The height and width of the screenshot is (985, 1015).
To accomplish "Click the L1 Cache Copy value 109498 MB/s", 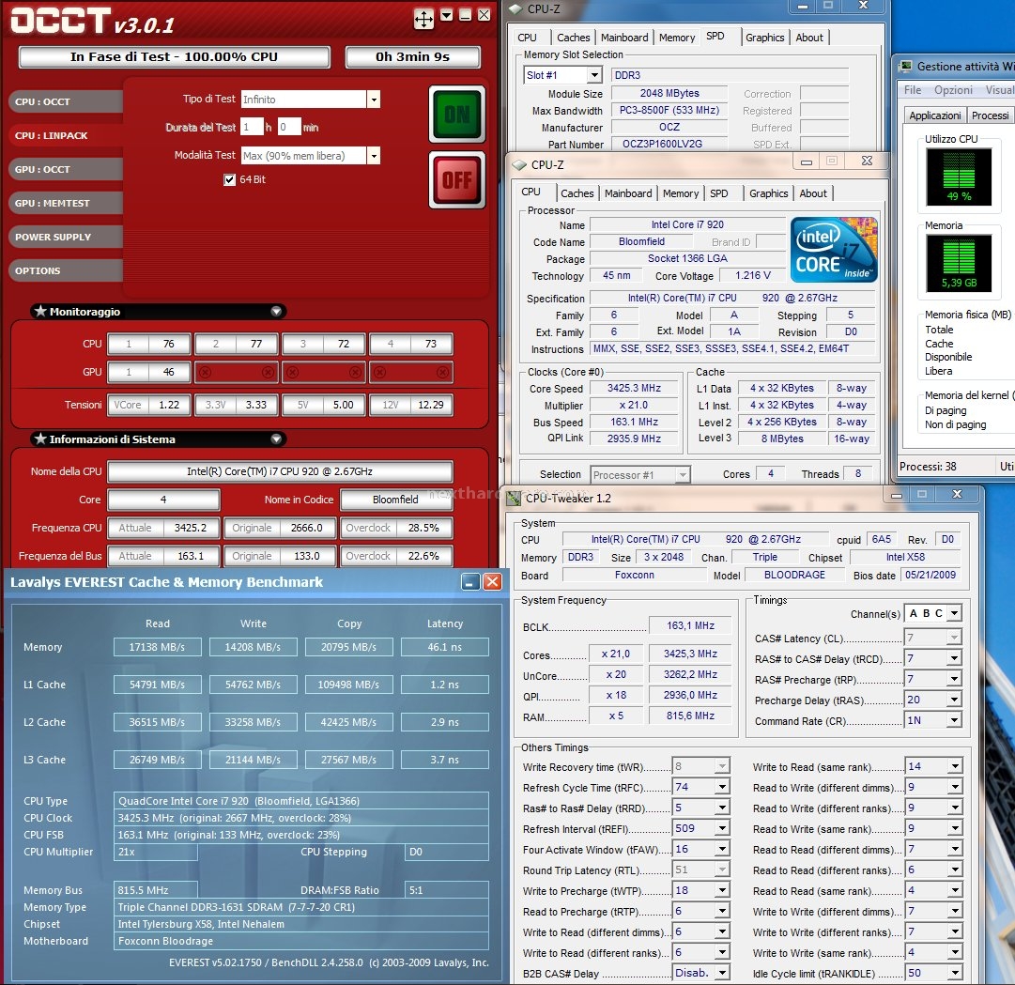I will [x=348, y=685].
